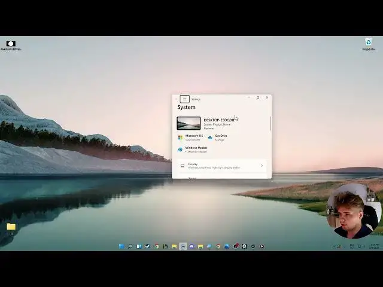Click View benefits under Microsoft 365

pos(193,140)
